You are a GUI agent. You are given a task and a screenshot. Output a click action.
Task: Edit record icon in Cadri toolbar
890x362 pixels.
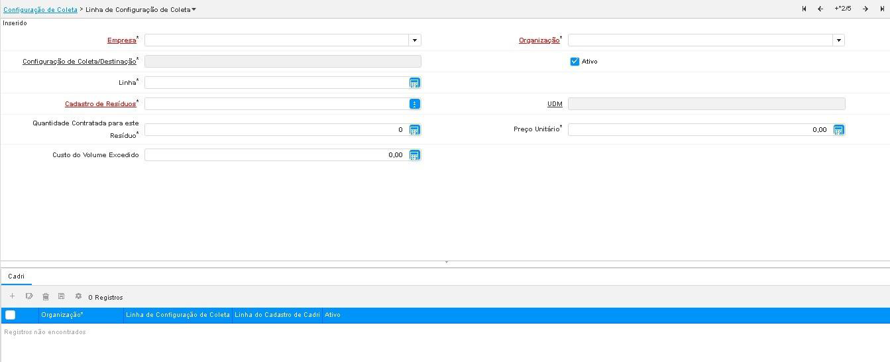pos(29,296)
